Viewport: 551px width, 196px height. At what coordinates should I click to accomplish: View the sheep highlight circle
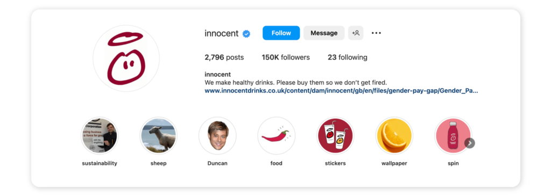159,136
